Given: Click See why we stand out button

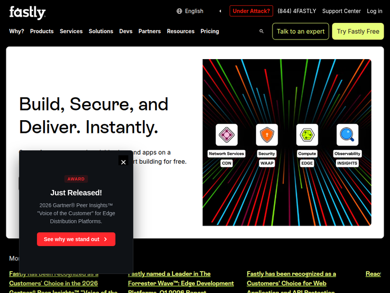Looking at the screenshot, I should click(x=76, y=239).
